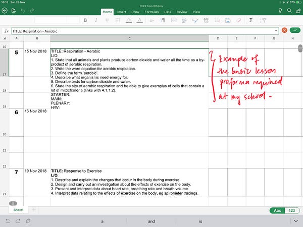Viewport: 303px width, 227px height.
Task: Toggle Bold formatting
Action: point(85,20)
